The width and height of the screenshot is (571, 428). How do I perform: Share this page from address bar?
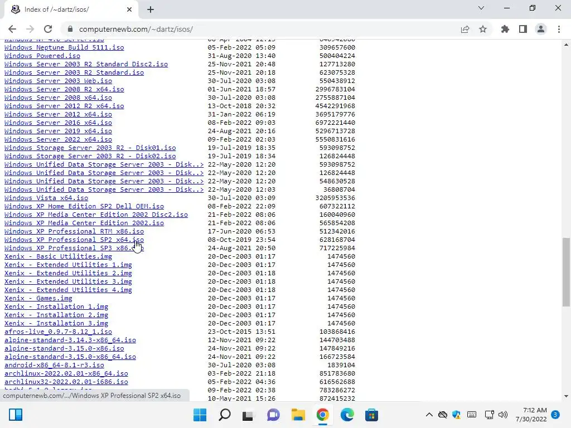(465, 29)
